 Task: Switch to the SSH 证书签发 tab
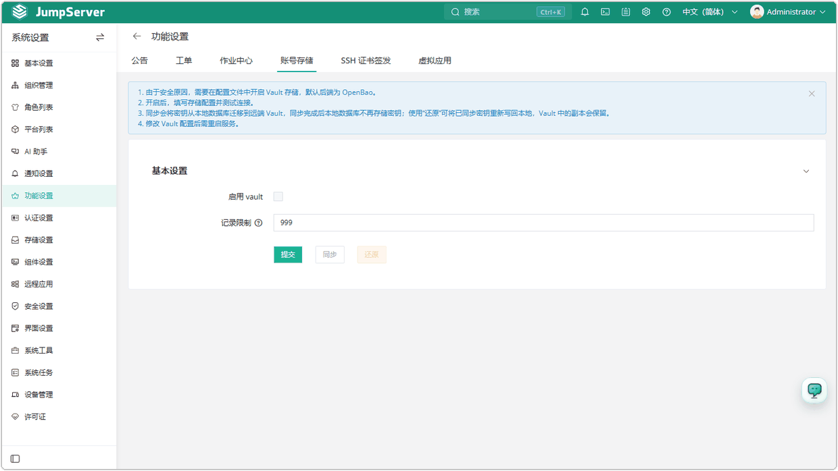366,61
